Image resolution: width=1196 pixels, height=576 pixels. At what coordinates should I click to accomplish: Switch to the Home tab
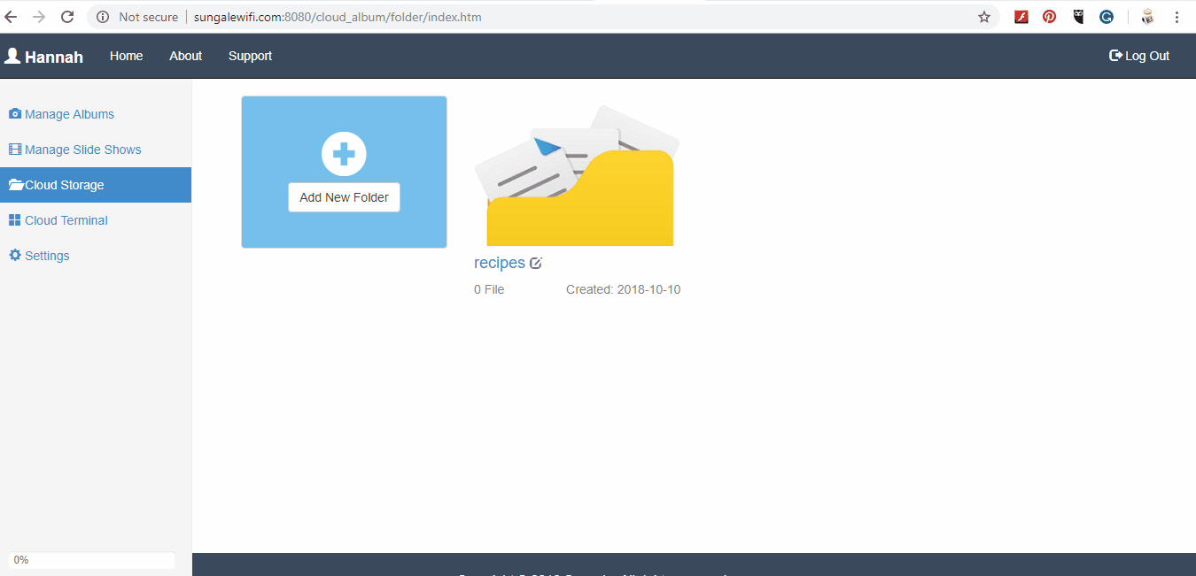126,55
